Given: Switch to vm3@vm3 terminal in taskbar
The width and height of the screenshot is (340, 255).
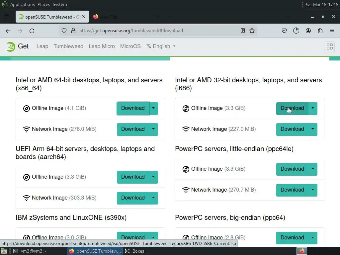Looking at the screenshot, I should [30, 251].
